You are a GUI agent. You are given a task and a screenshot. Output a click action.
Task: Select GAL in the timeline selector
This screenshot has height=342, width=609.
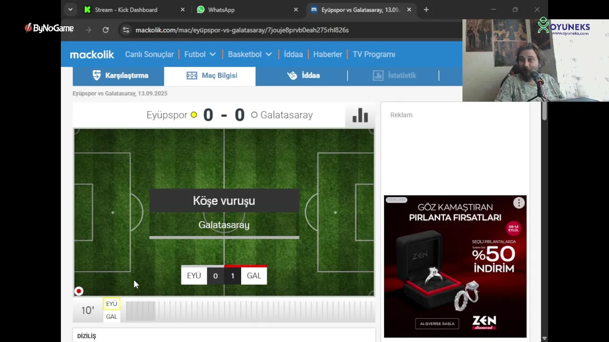[111, 317]
